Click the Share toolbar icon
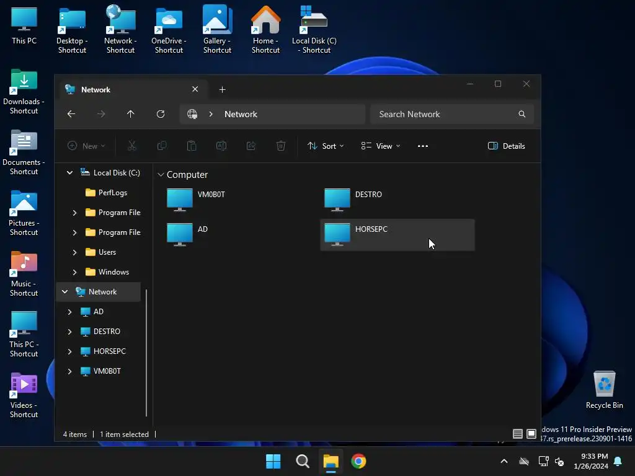This screenshot has width=635, height=476. (x=251, y=146)
